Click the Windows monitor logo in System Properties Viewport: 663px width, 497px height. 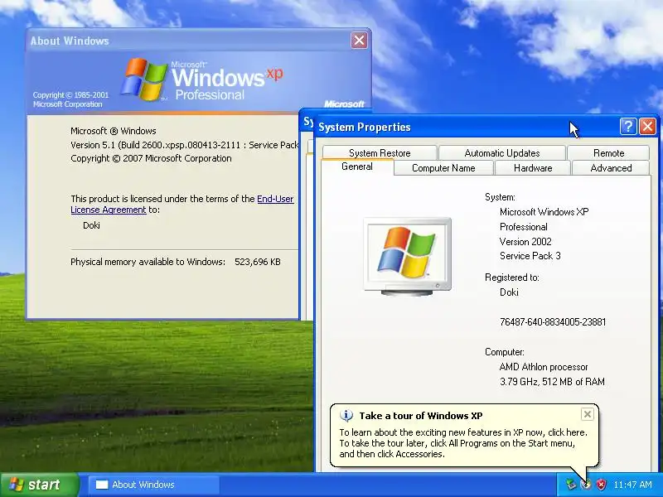tap(407, 256)
